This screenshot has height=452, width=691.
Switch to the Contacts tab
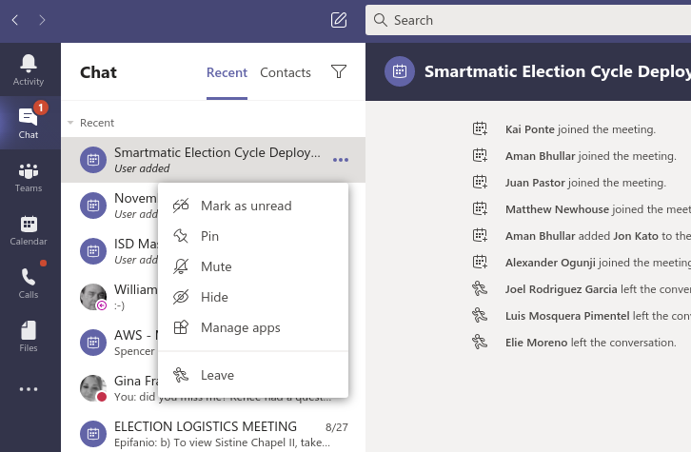pos(286,72)
